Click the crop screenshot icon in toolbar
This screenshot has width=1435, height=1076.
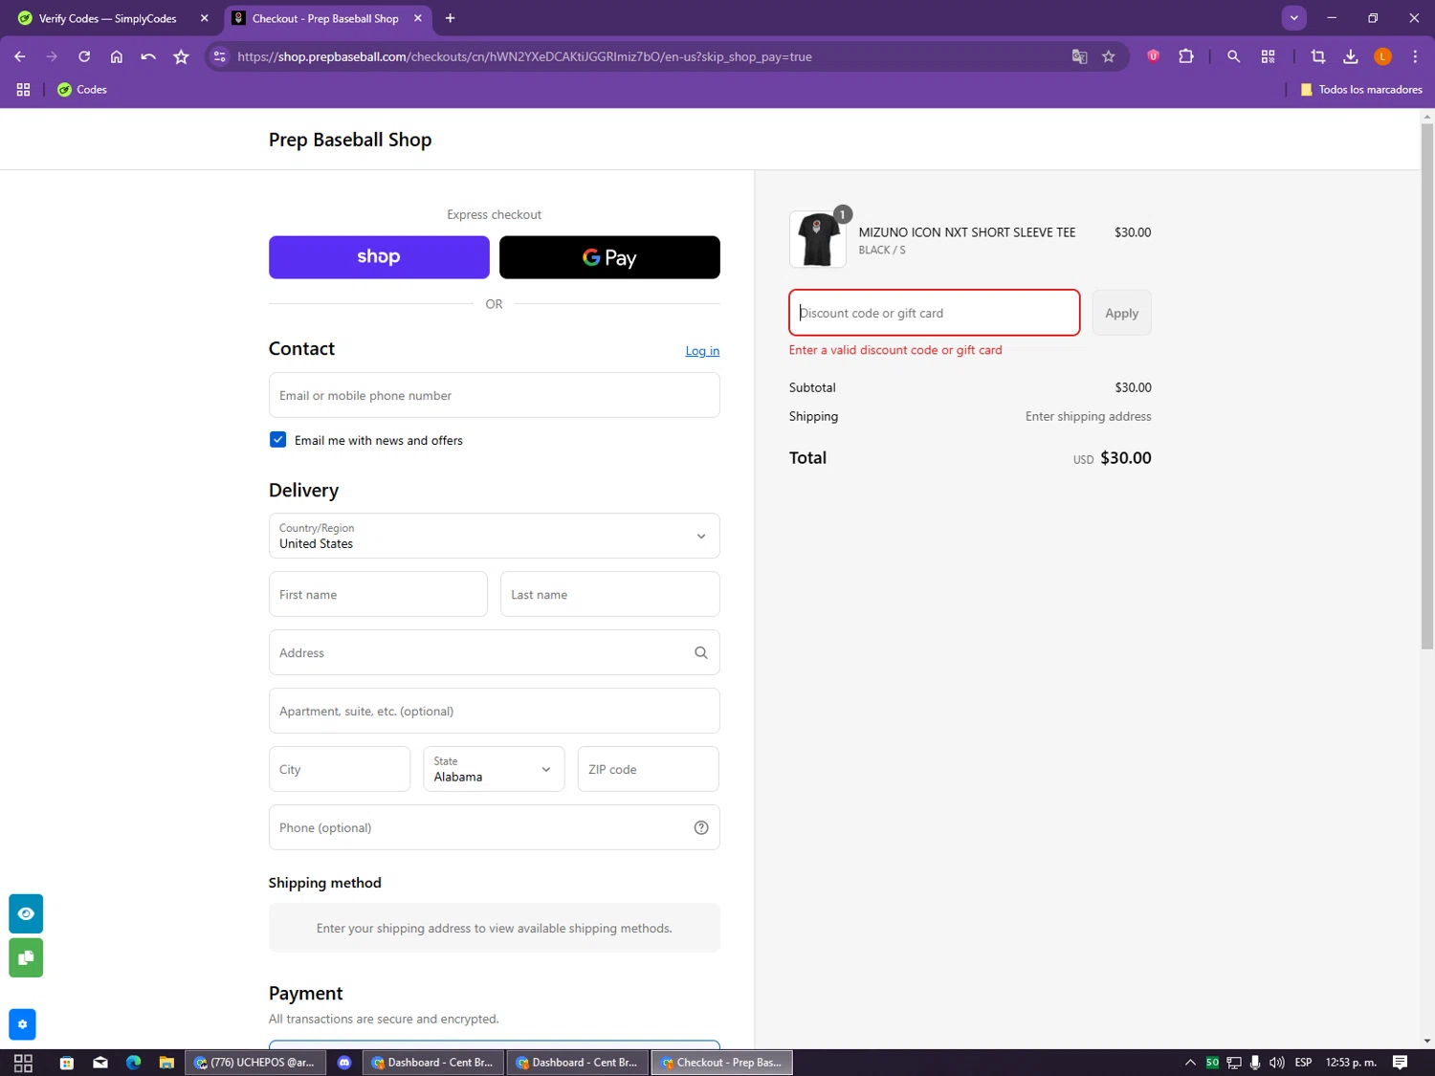point(1318,56)
